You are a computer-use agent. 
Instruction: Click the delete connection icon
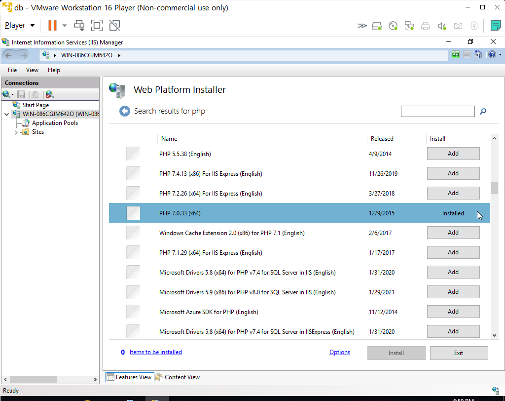(49, 94)
